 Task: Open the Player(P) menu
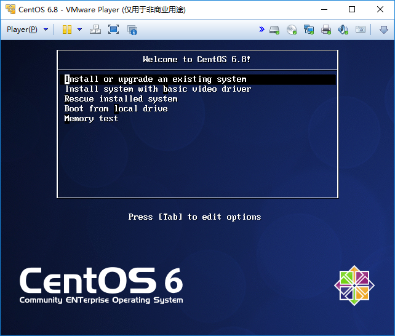[22, 30]
